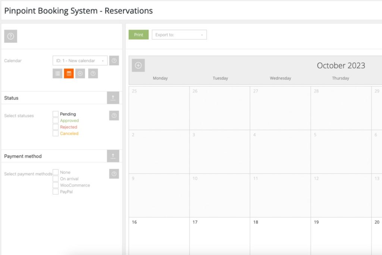Select October 19 day cell
This screenshot has height=255, width=382.
[x=341, y=236]
